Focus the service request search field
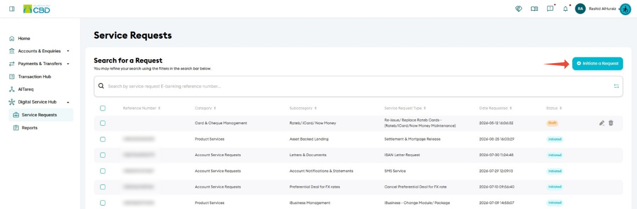Screen dimensions: 637x209 [x=358, y=86]
